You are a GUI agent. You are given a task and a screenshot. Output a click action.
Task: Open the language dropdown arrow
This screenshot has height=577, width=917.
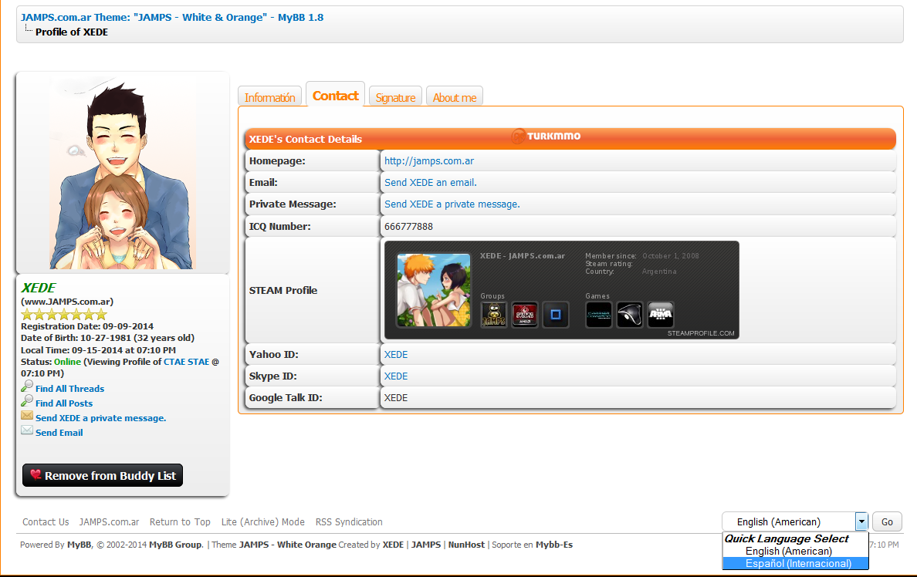(x=861, y=521)
